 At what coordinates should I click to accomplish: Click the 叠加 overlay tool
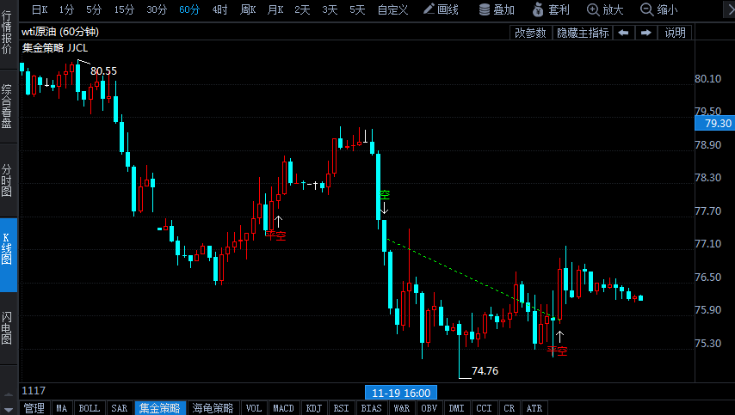pyautogui.click(x=497, y=9)
